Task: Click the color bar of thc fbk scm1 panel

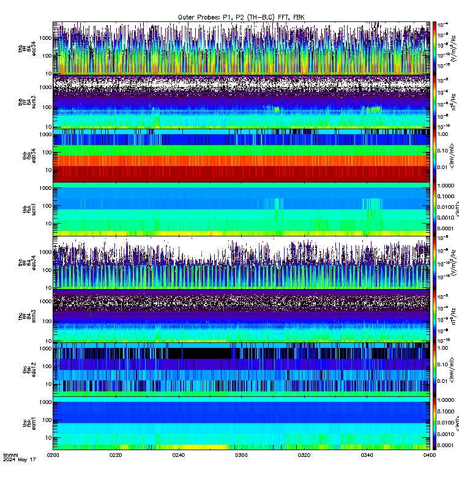Action: [x=435, y=423]
